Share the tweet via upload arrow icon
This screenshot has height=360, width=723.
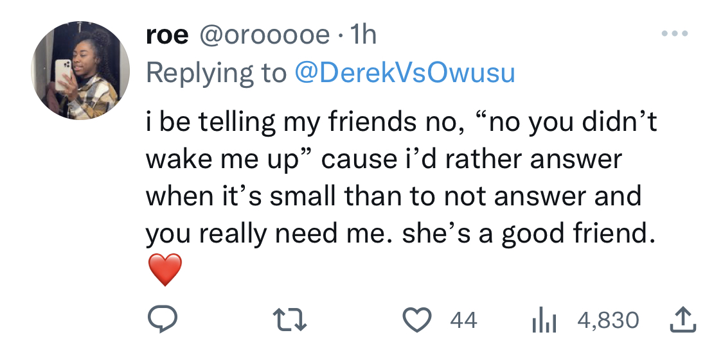tap(683, 320)
